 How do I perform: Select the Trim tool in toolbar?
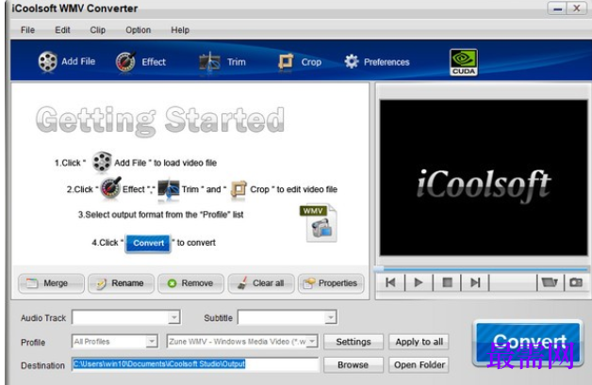tap(222, 62)
